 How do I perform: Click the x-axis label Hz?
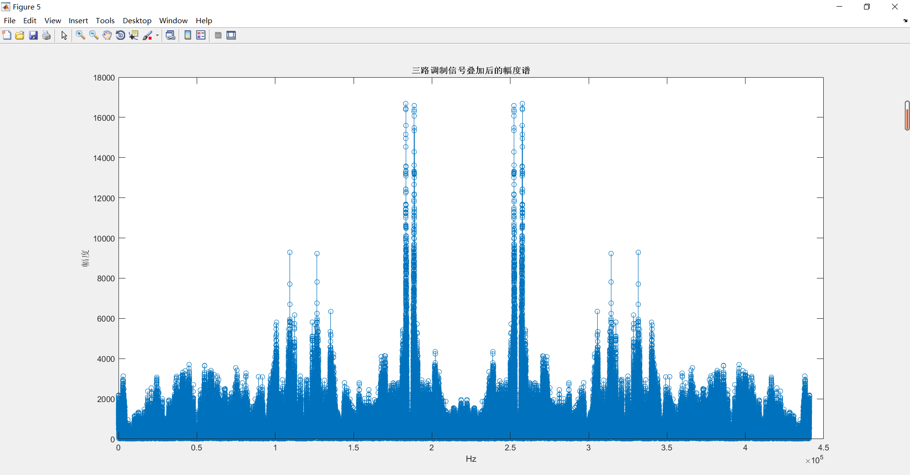471,459
